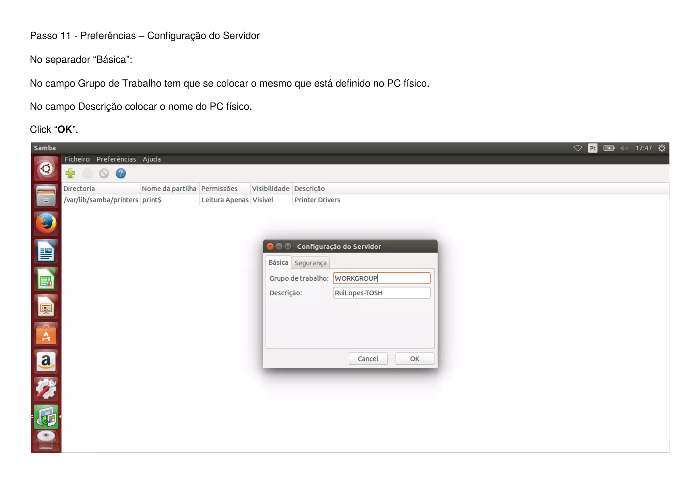Open the disc drive icon in dock

tap(46, 441)
